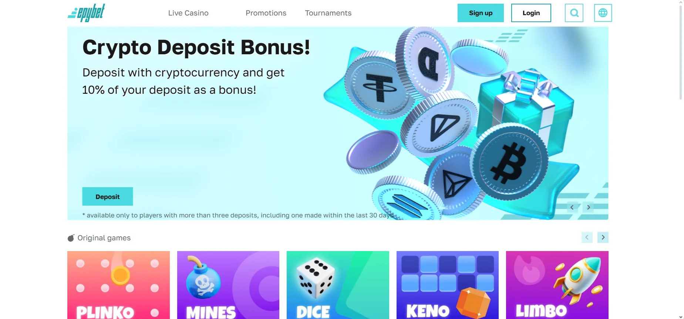Click the Sign up button

click(481, 13)
